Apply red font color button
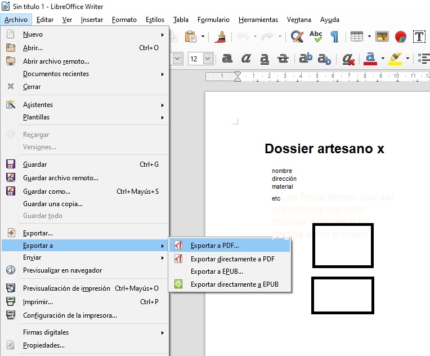This screenshot has width=430, height=356. 370,59
